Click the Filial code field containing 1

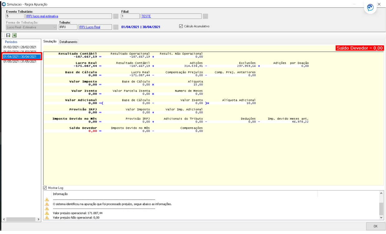coord(130,16)
